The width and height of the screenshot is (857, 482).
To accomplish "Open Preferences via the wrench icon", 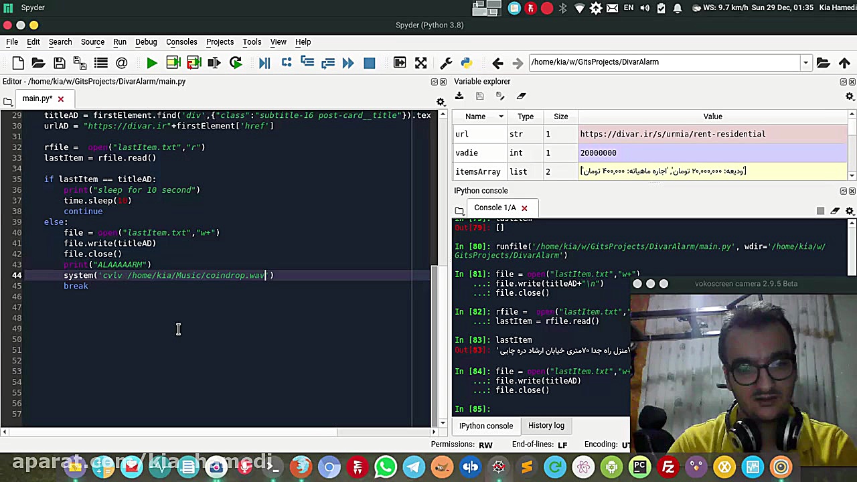I will click(446, 63).
